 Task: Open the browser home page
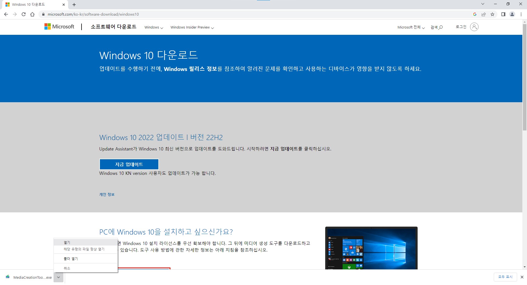(32, 14)
